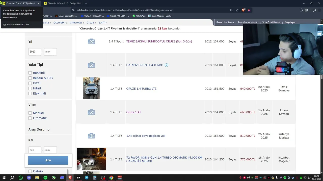
Task: Open listing CRUZE 1.4 TURBO LTZ
Action: (x=141, y=89)
